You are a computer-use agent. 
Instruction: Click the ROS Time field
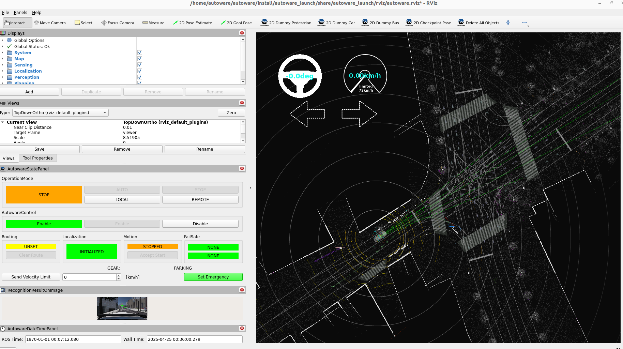coord(73,339)
